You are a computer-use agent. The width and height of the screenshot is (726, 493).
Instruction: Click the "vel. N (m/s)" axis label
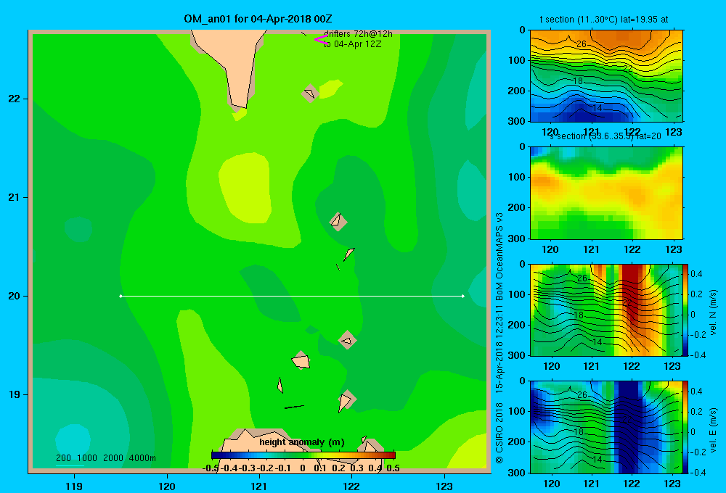pyautogui.click(x=713, y=312)
